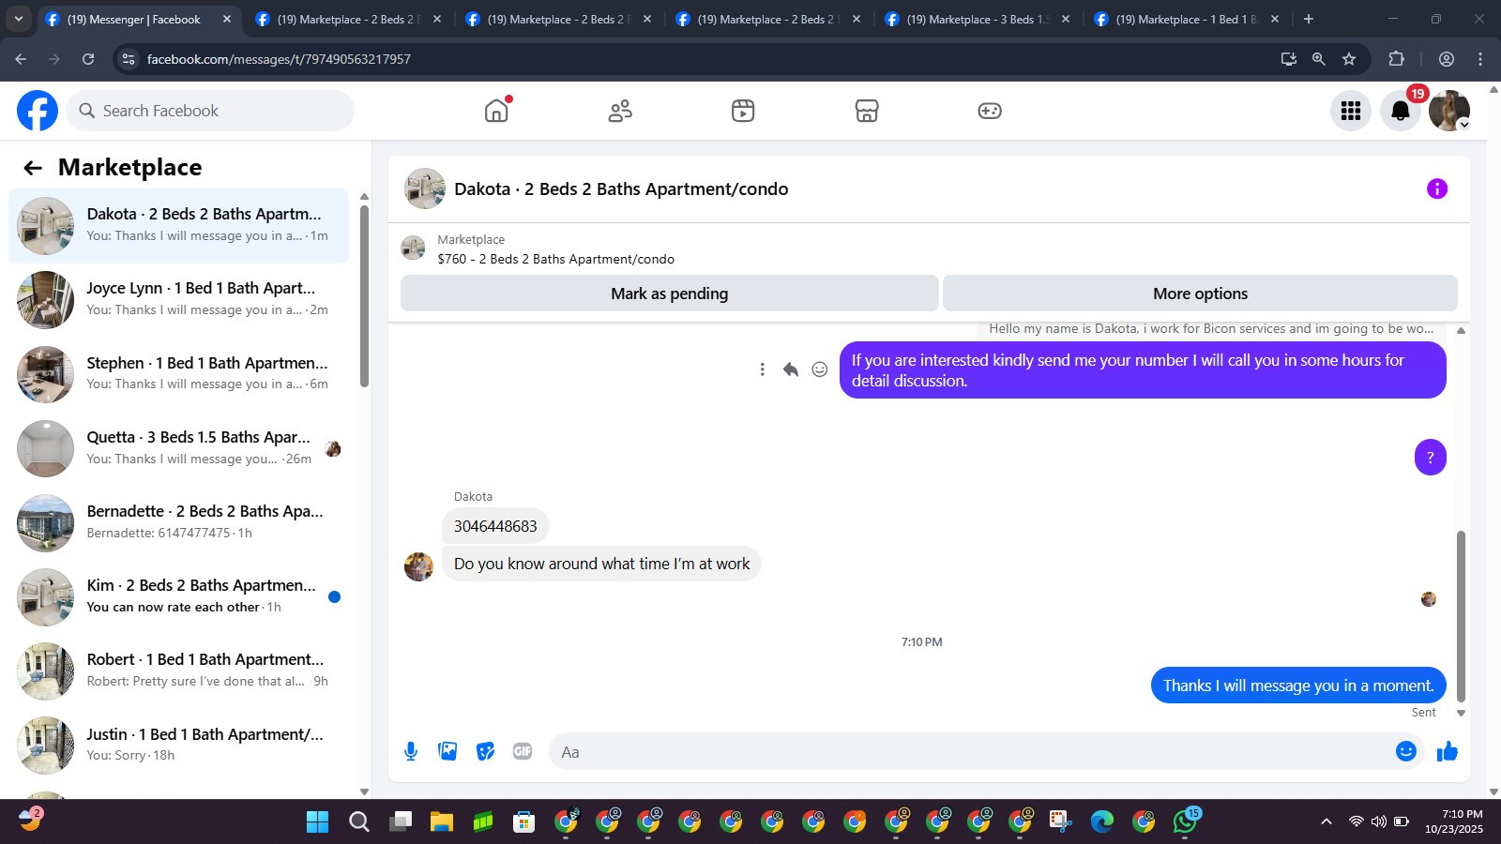Open the Windows Start menu
The width and height of the screenshot is (1501, 844).
pyautogui.click(x=318, y=822)
